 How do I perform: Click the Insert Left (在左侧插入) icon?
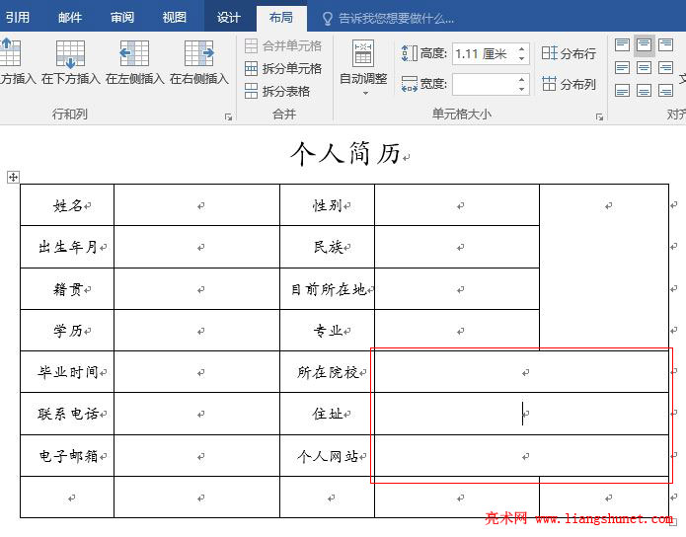tap(134, 54)
